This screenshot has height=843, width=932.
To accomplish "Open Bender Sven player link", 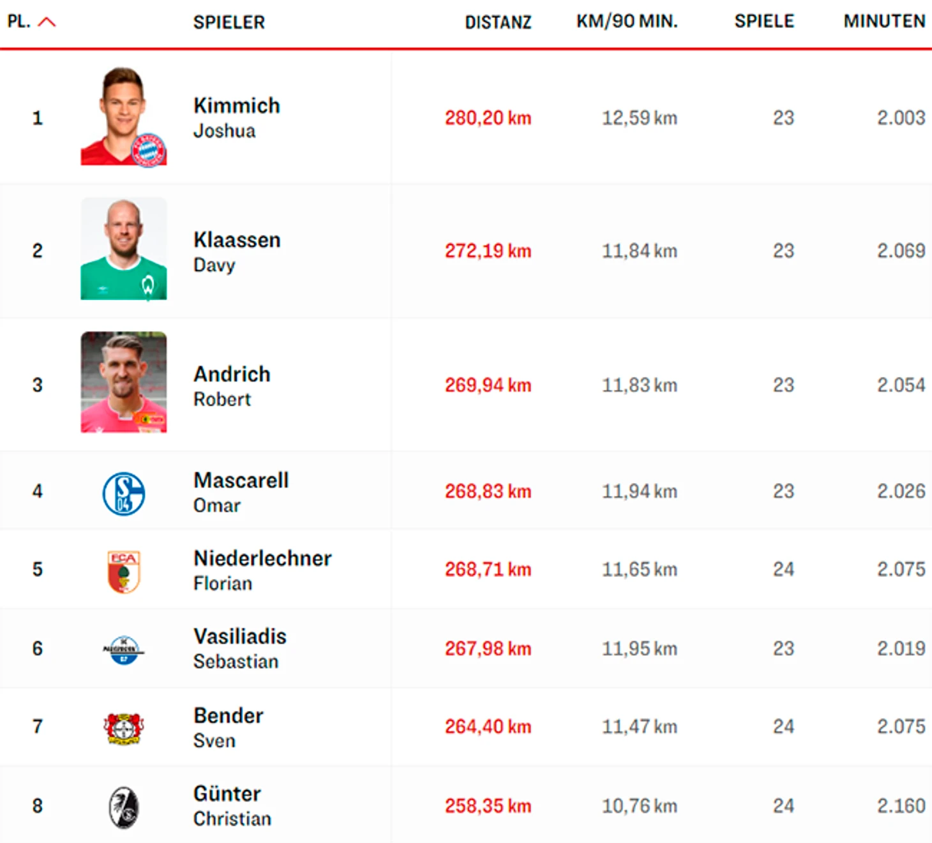I will 229,727.
